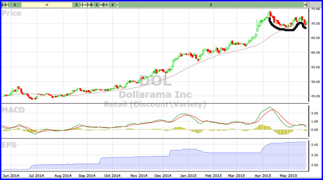The height and width of the screenshot is (180, 323).
Task: Click the Jun 2014 date label
Action: point(11,175)
